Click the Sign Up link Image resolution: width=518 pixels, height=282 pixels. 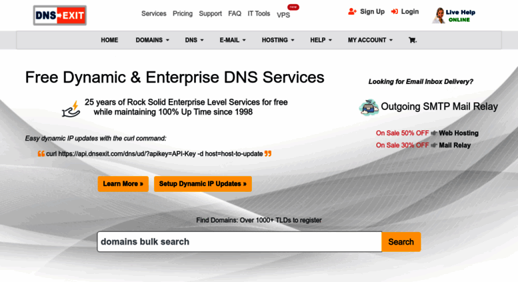click(x=372, y=11)
